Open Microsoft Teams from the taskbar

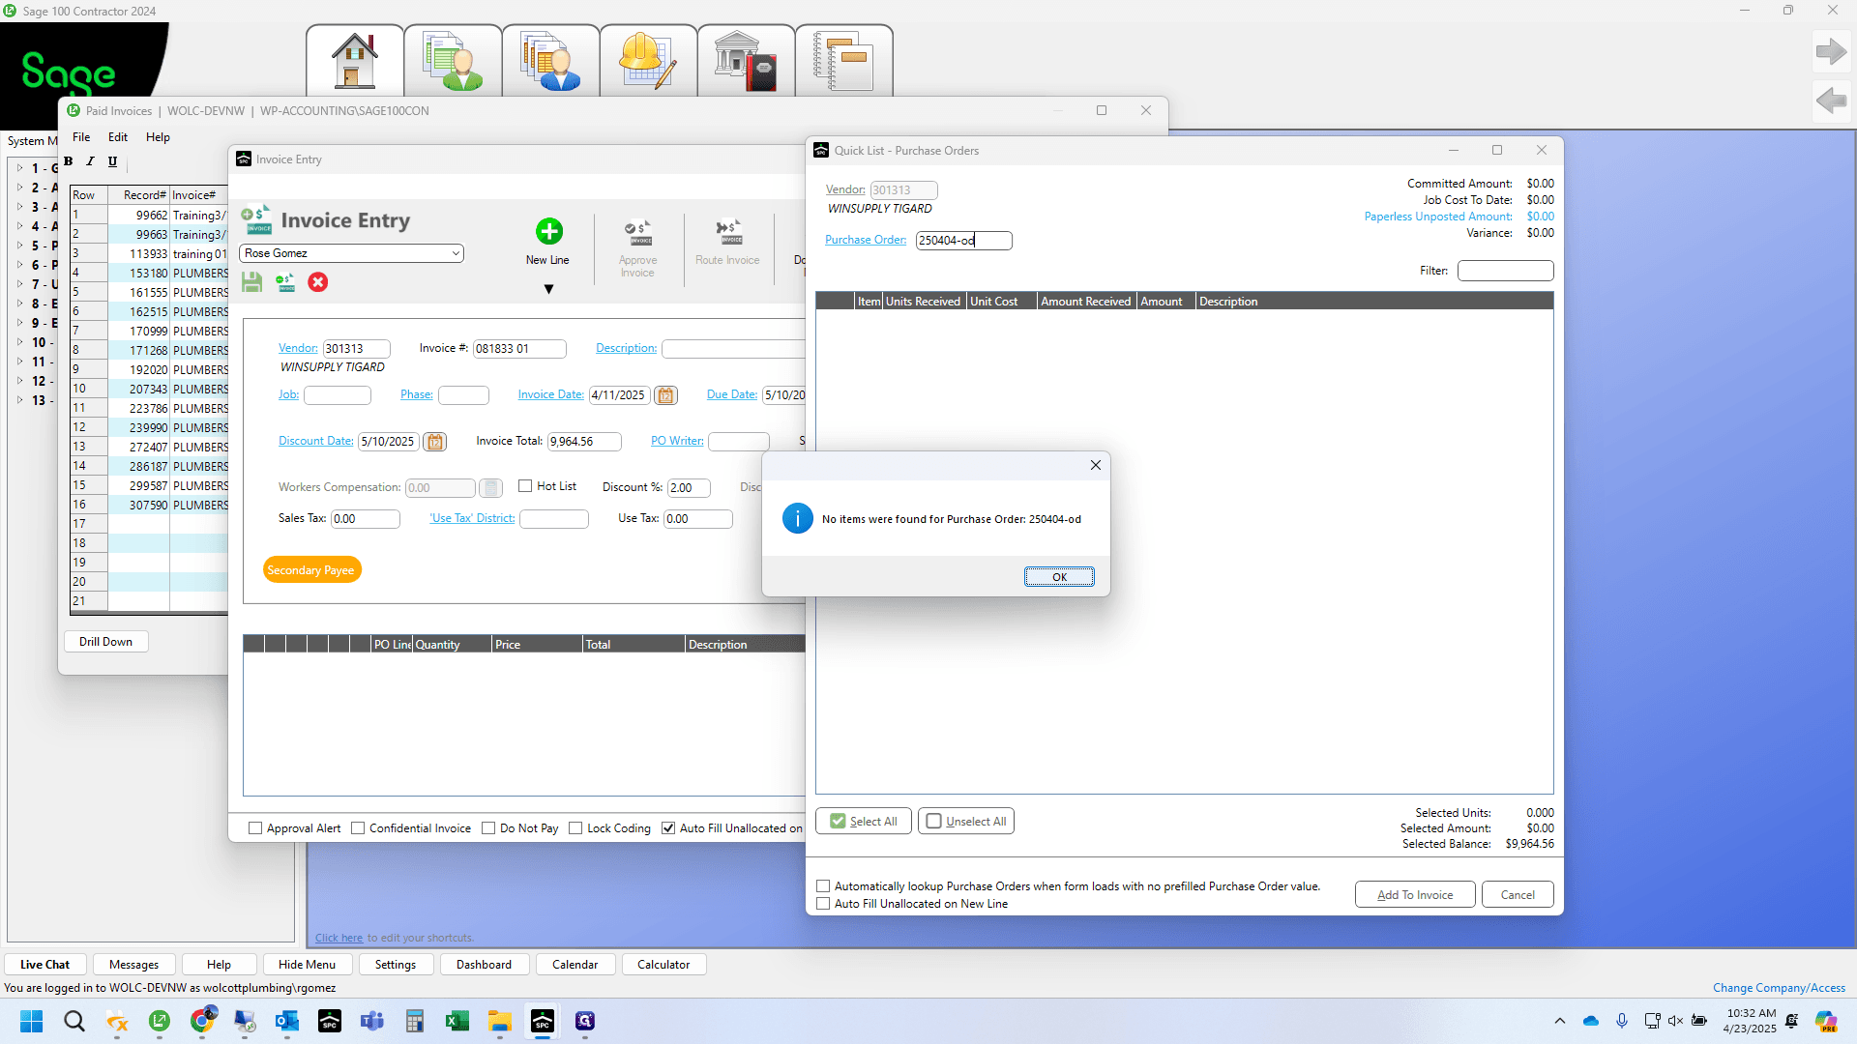(372, 1021)
